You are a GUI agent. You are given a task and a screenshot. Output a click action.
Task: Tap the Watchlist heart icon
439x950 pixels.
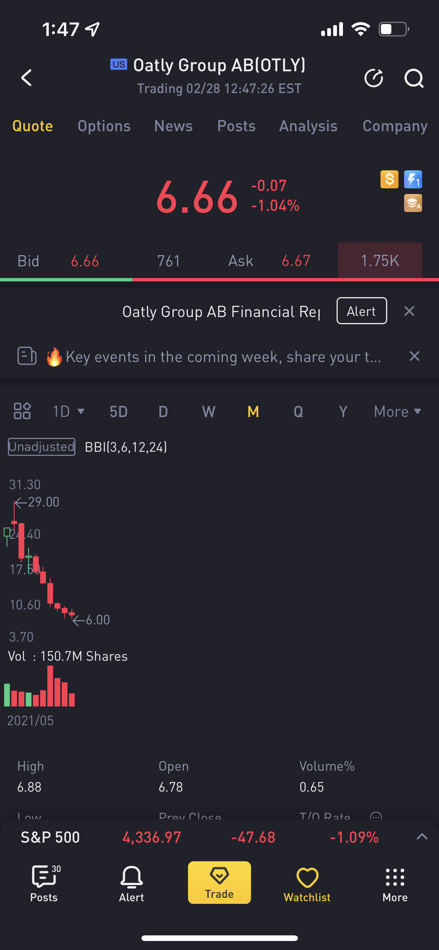click(x=307, y=882)
